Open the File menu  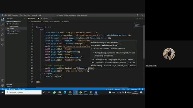5,15
